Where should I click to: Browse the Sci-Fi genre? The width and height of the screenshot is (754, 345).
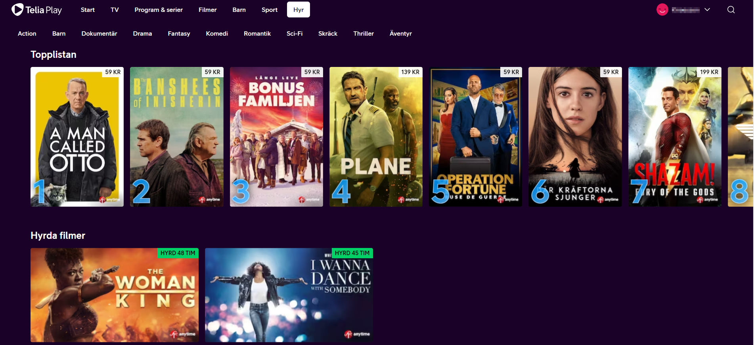point(294,34)
